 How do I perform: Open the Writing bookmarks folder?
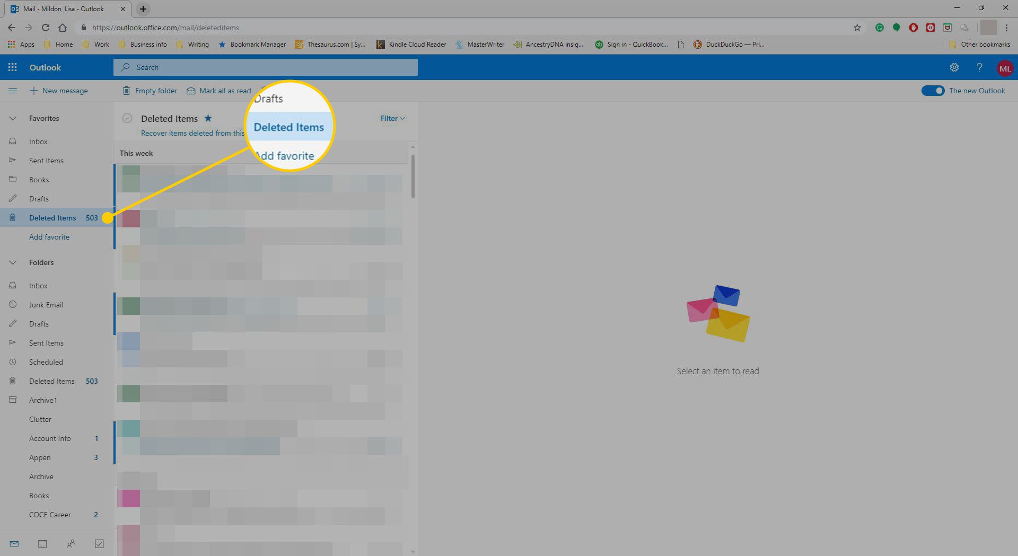[x=192, y=45]
